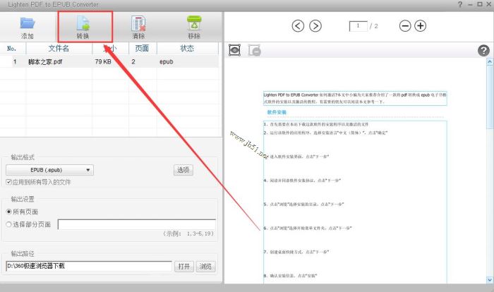Toggle 应用到所有导入的文件 checkbox
Image resolution: width=494 pixels, height=292 pixels.
click(x=8, y=182)
